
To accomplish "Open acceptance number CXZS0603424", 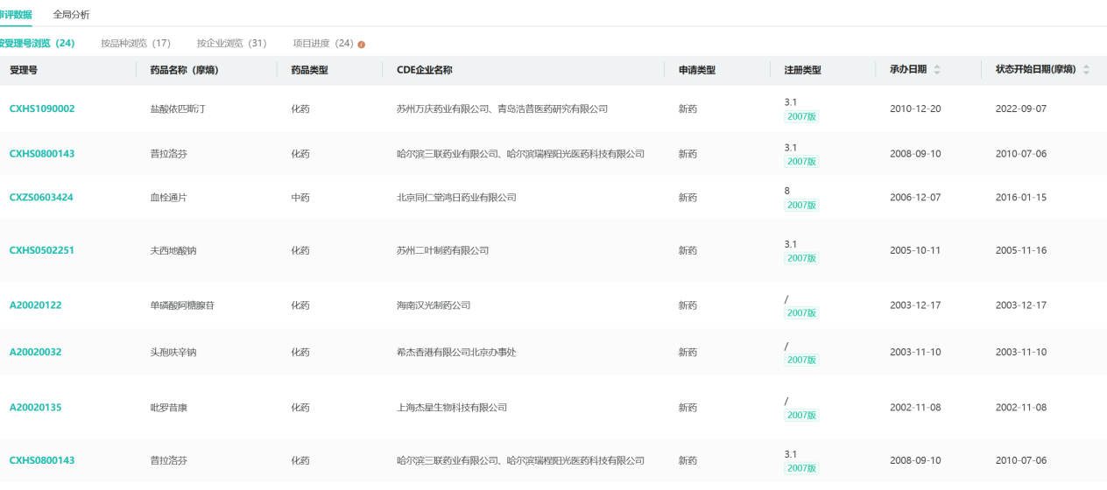I will coord(41,198).
